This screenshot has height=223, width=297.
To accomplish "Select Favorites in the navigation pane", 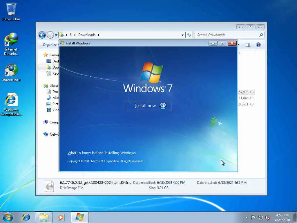I will coord(51,55).
